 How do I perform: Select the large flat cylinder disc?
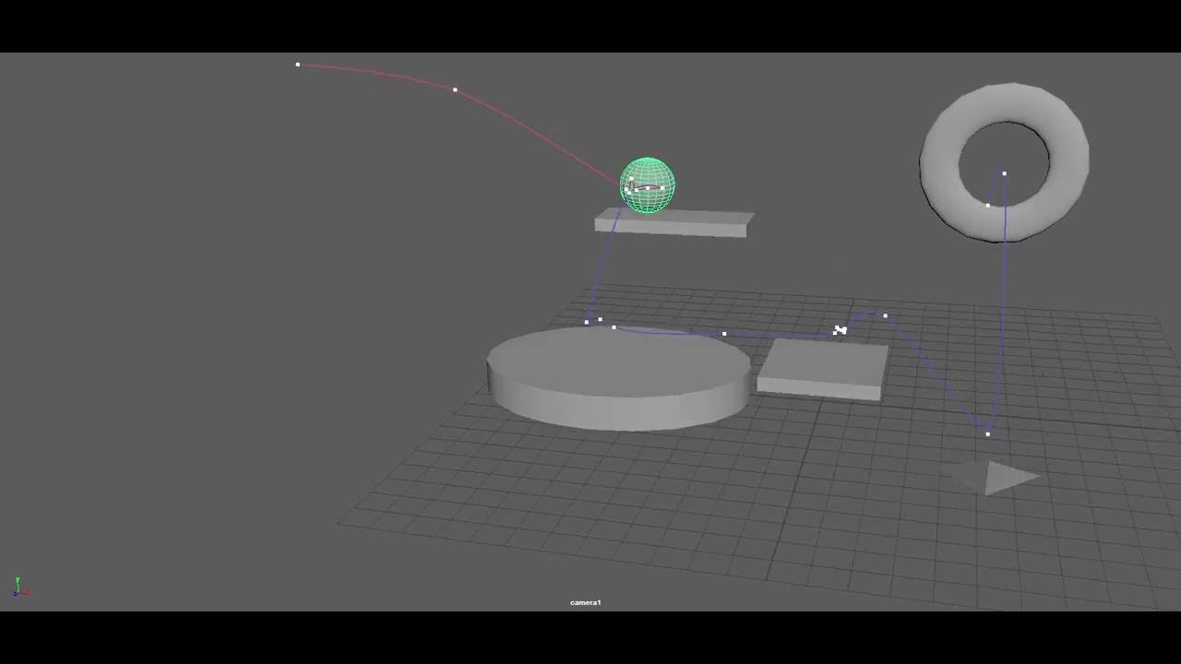coord(618,379)
